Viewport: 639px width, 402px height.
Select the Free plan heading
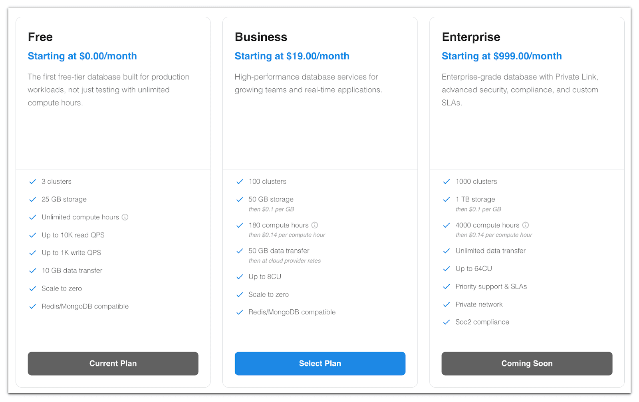pyautogui.click(x=40, y=37)
